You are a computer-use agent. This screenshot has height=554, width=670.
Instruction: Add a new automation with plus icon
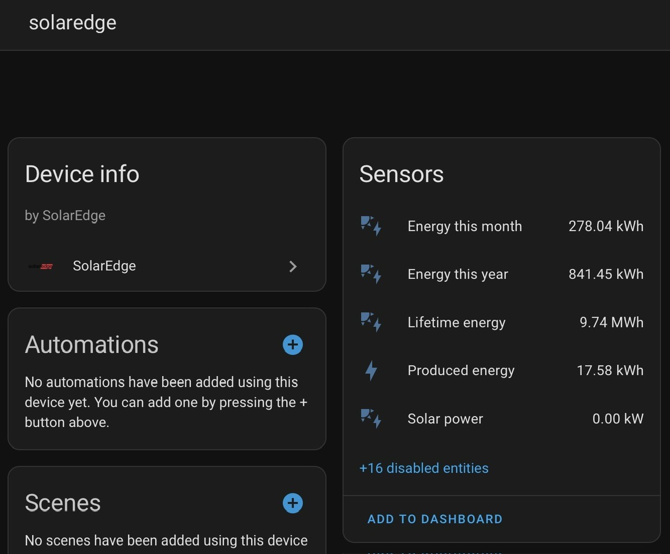pyautogui.click(x=293, y=345)
